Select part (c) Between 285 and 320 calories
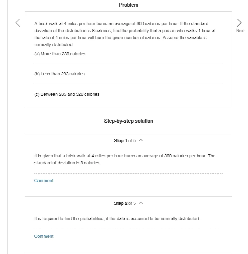 click(x=67, y=94)
